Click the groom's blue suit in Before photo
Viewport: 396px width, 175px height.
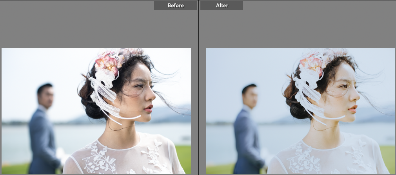tap(41, 141)
